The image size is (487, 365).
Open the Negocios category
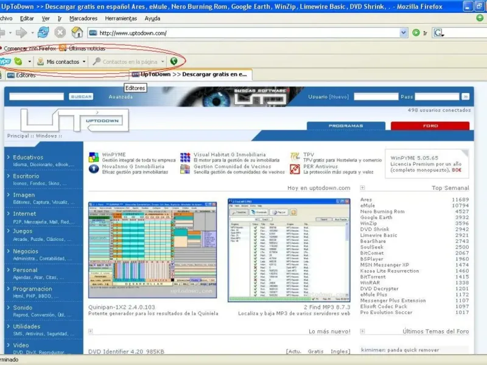26,251
